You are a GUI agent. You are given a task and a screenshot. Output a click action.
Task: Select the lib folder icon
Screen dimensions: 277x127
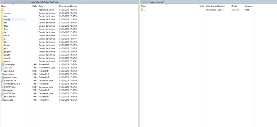[x=2, y=42]
